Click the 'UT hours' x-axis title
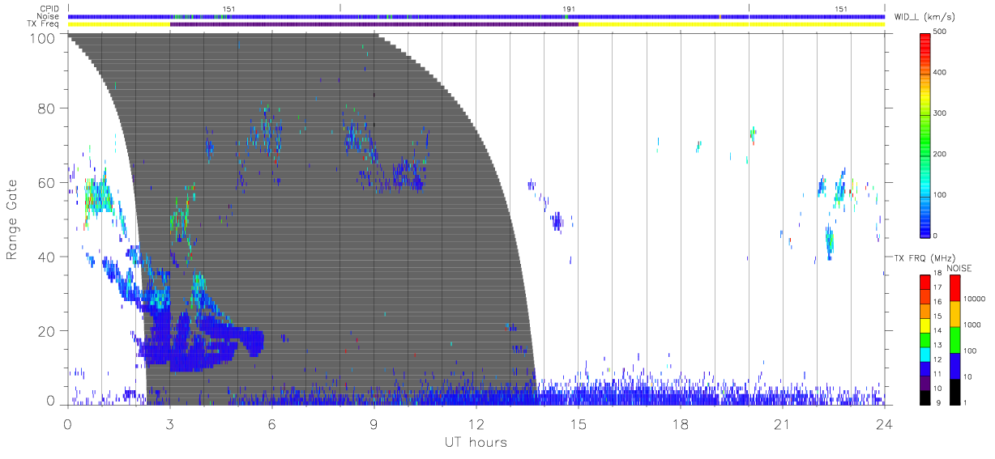 click(x=475, y=443)
